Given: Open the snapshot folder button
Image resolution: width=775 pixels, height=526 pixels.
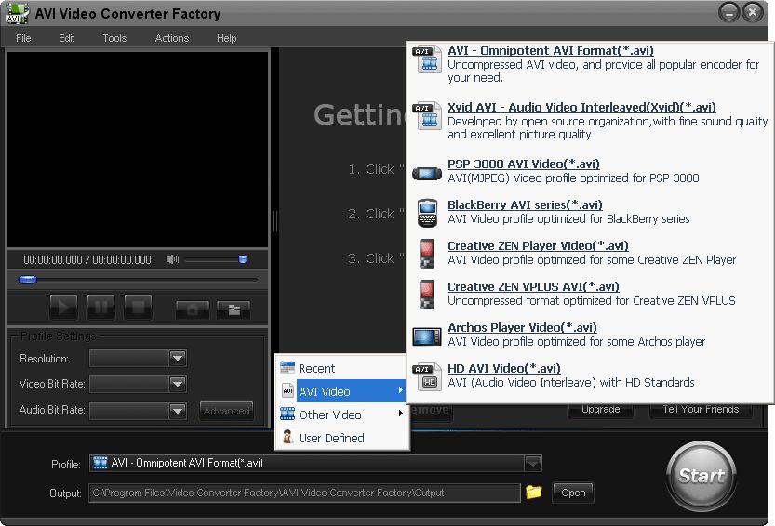Looking at the screenshot, I should tap(234, 309).
